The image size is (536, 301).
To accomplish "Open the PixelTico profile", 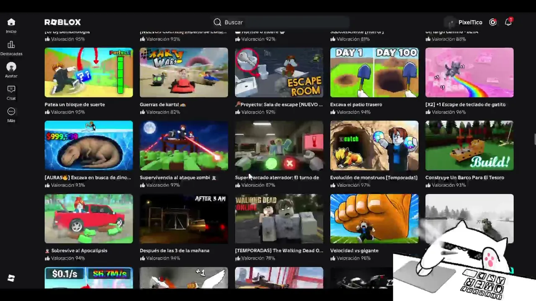I will pos(464,22).
